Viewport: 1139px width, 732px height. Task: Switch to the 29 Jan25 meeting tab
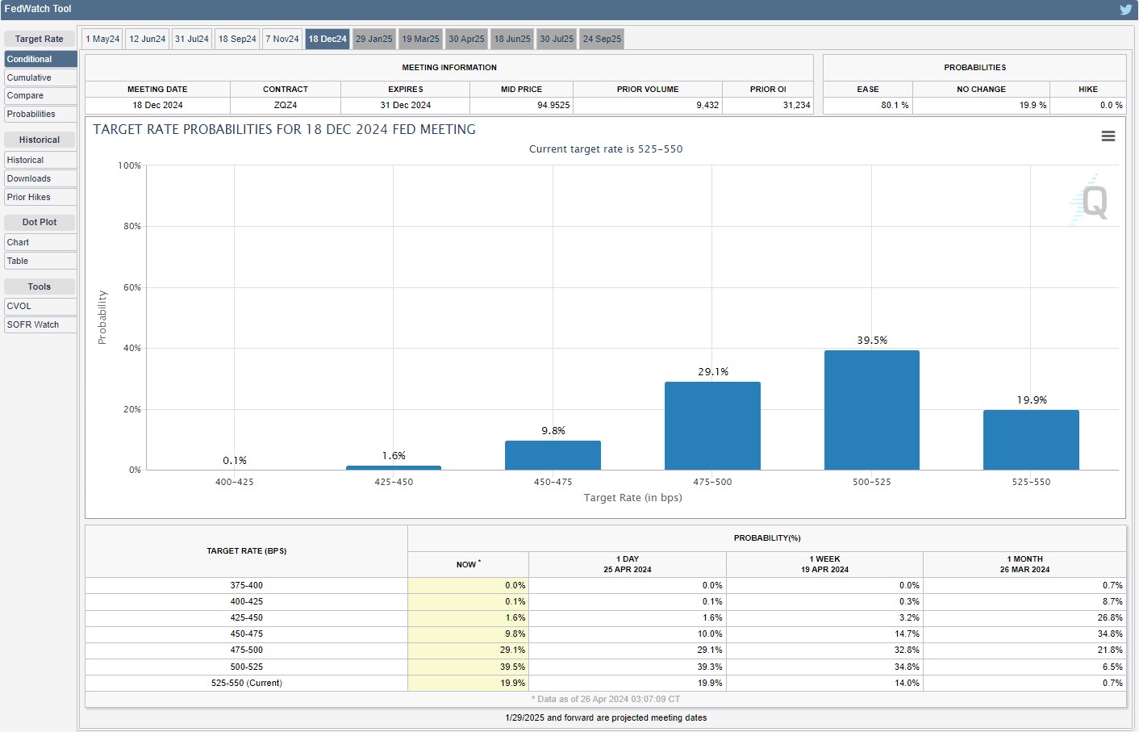click(x=373, y=39)
